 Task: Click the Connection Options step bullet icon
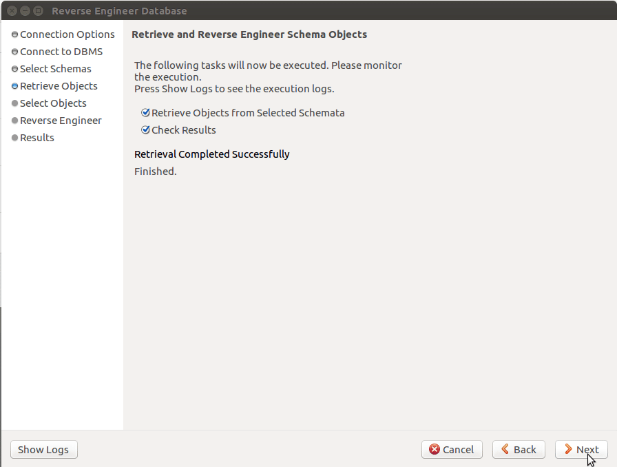tap(14, 34)
